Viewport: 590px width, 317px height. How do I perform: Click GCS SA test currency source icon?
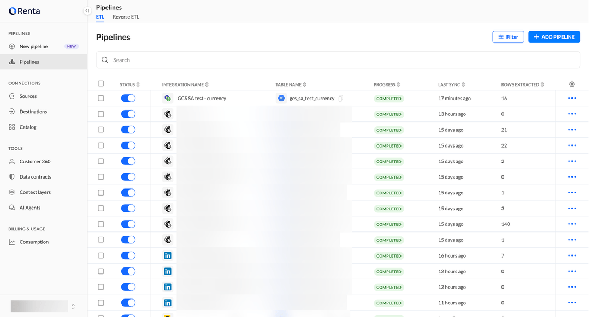(168, 98)
